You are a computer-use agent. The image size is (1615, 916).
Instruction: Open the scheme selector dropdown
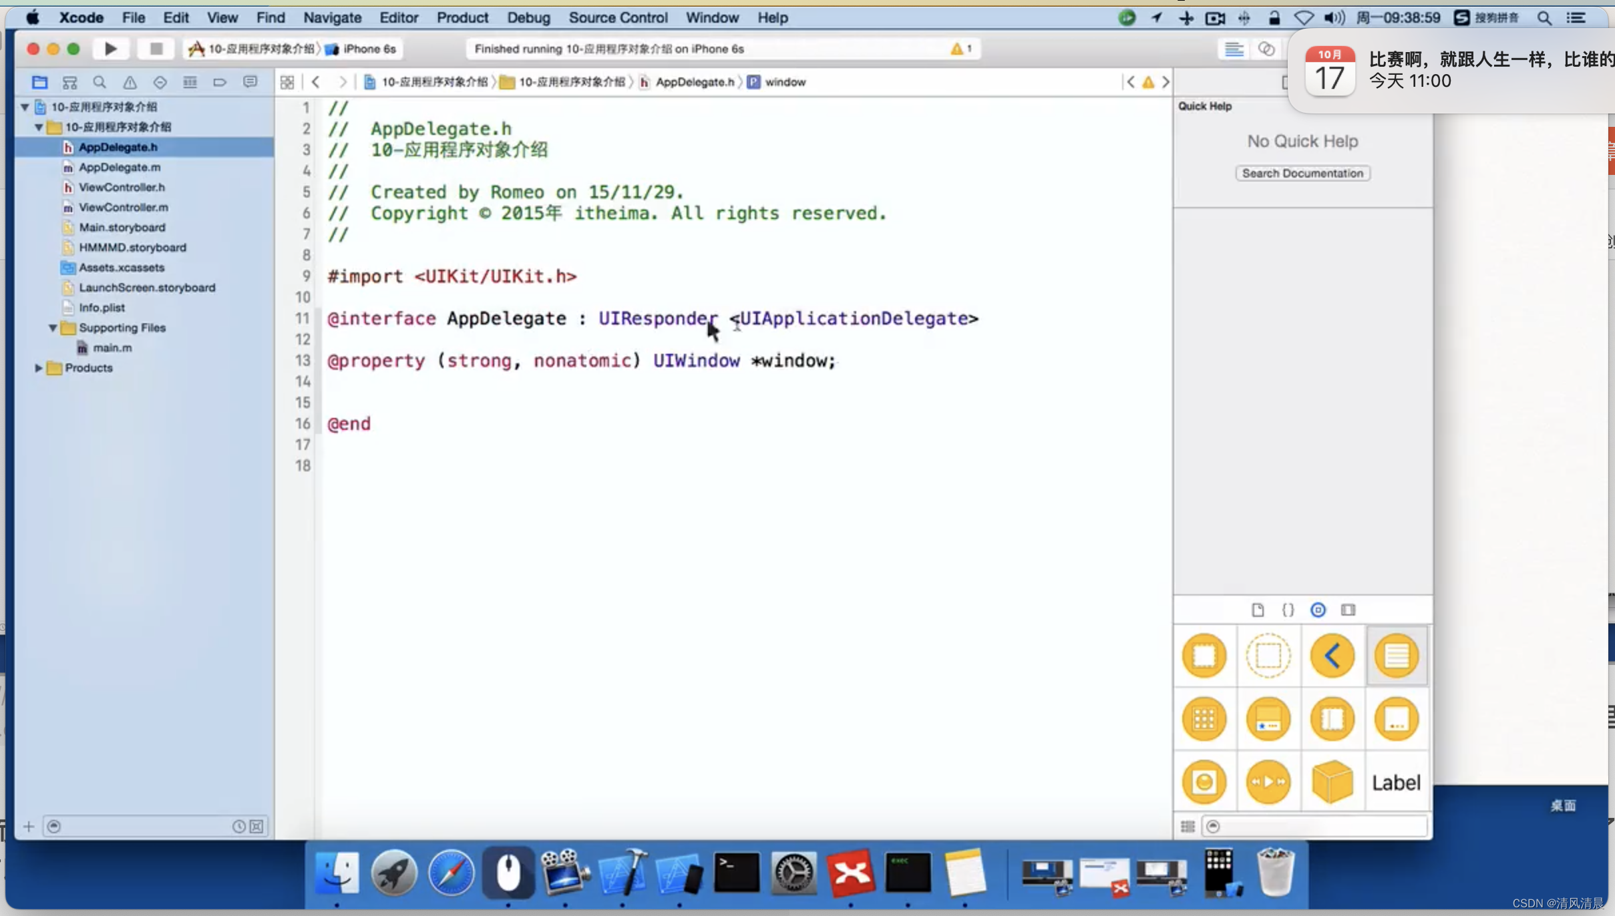click(x=252, y=49)
